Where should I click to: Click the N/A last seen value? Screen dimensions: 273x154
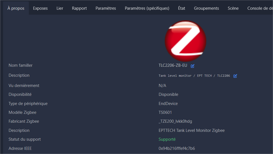pos(162,86)
